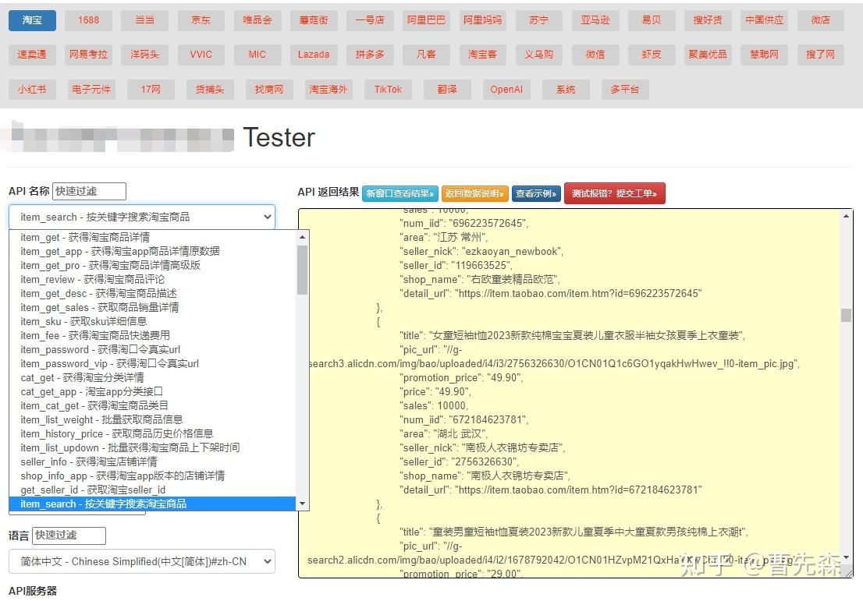The image size is (863, 601).
Task: Open the 查看示例 panel
Action: click(536, 193)
